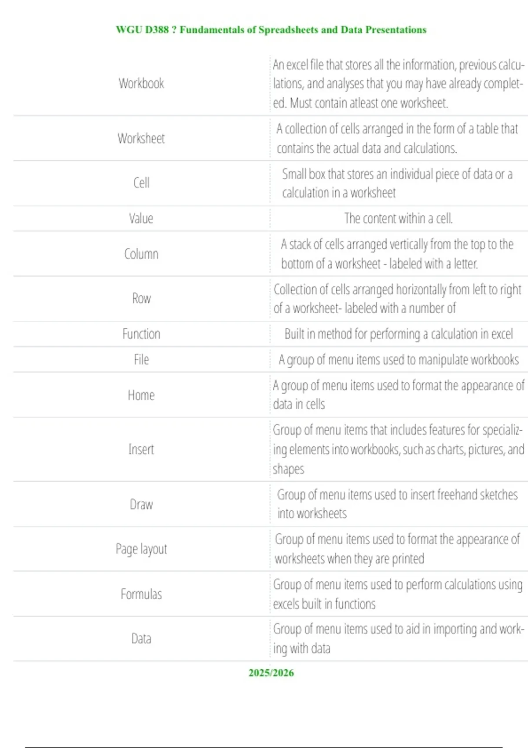The image size is (528, 748).
Task: Click the Page layout term
Action: [x=141, y=549]
